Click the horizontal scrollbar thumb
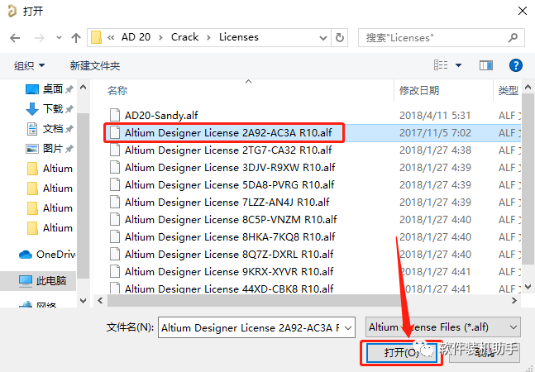535x372 pixels. [254, 300]
